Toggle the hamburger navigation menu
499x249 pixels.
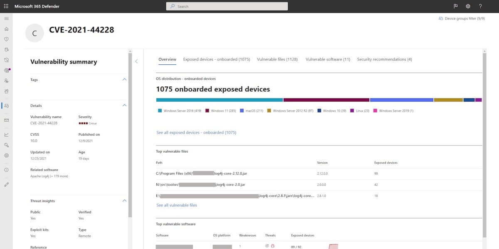click(6, 19)
